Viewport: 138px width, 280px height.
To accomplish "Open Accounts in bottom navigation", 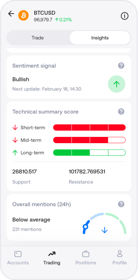I will coord(18,258).
